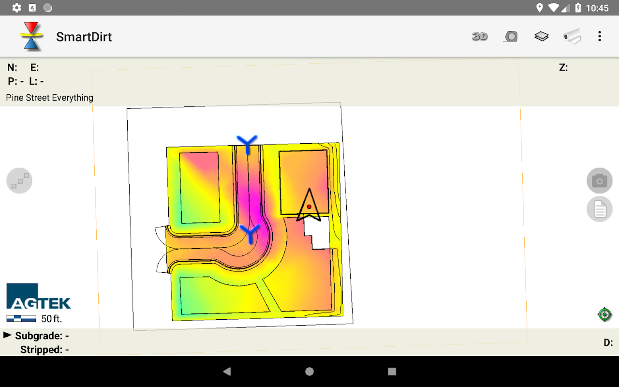
Task: Select the security camera view icon
Action: coord(572,36)
